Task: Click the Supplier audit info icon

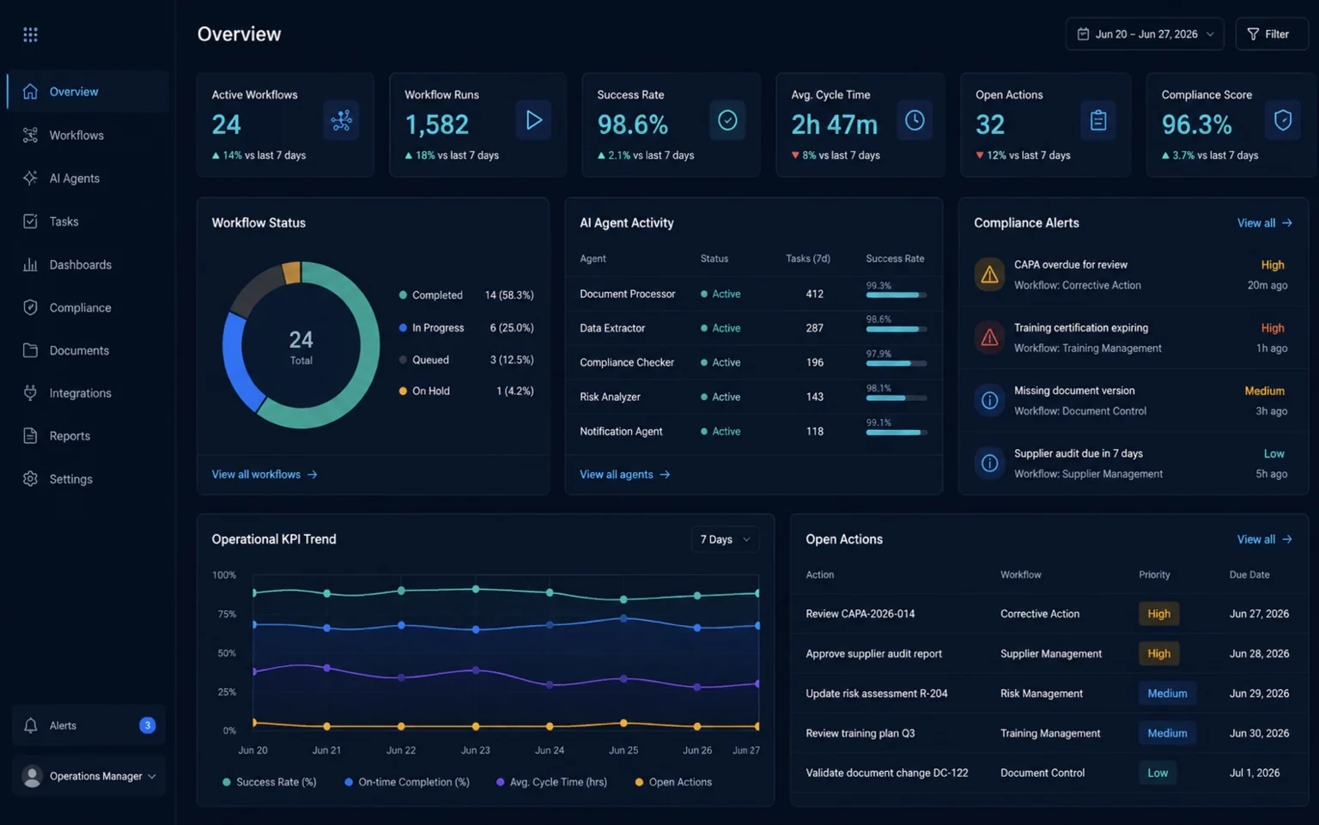Action: tap(989, 464)
